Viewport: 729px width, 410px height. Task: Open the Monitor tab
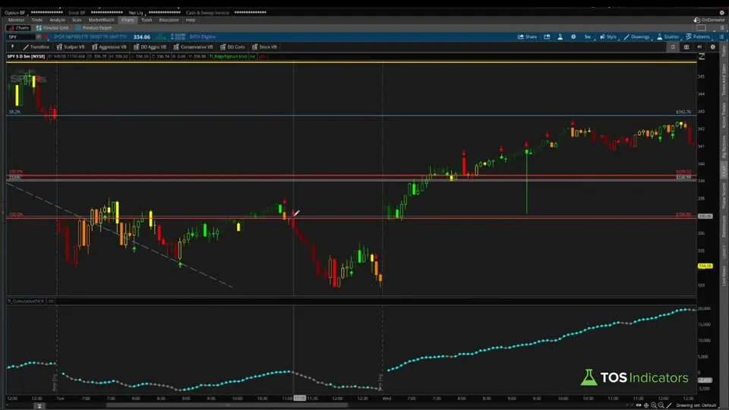pyautogui.click(x=16, y=20)
